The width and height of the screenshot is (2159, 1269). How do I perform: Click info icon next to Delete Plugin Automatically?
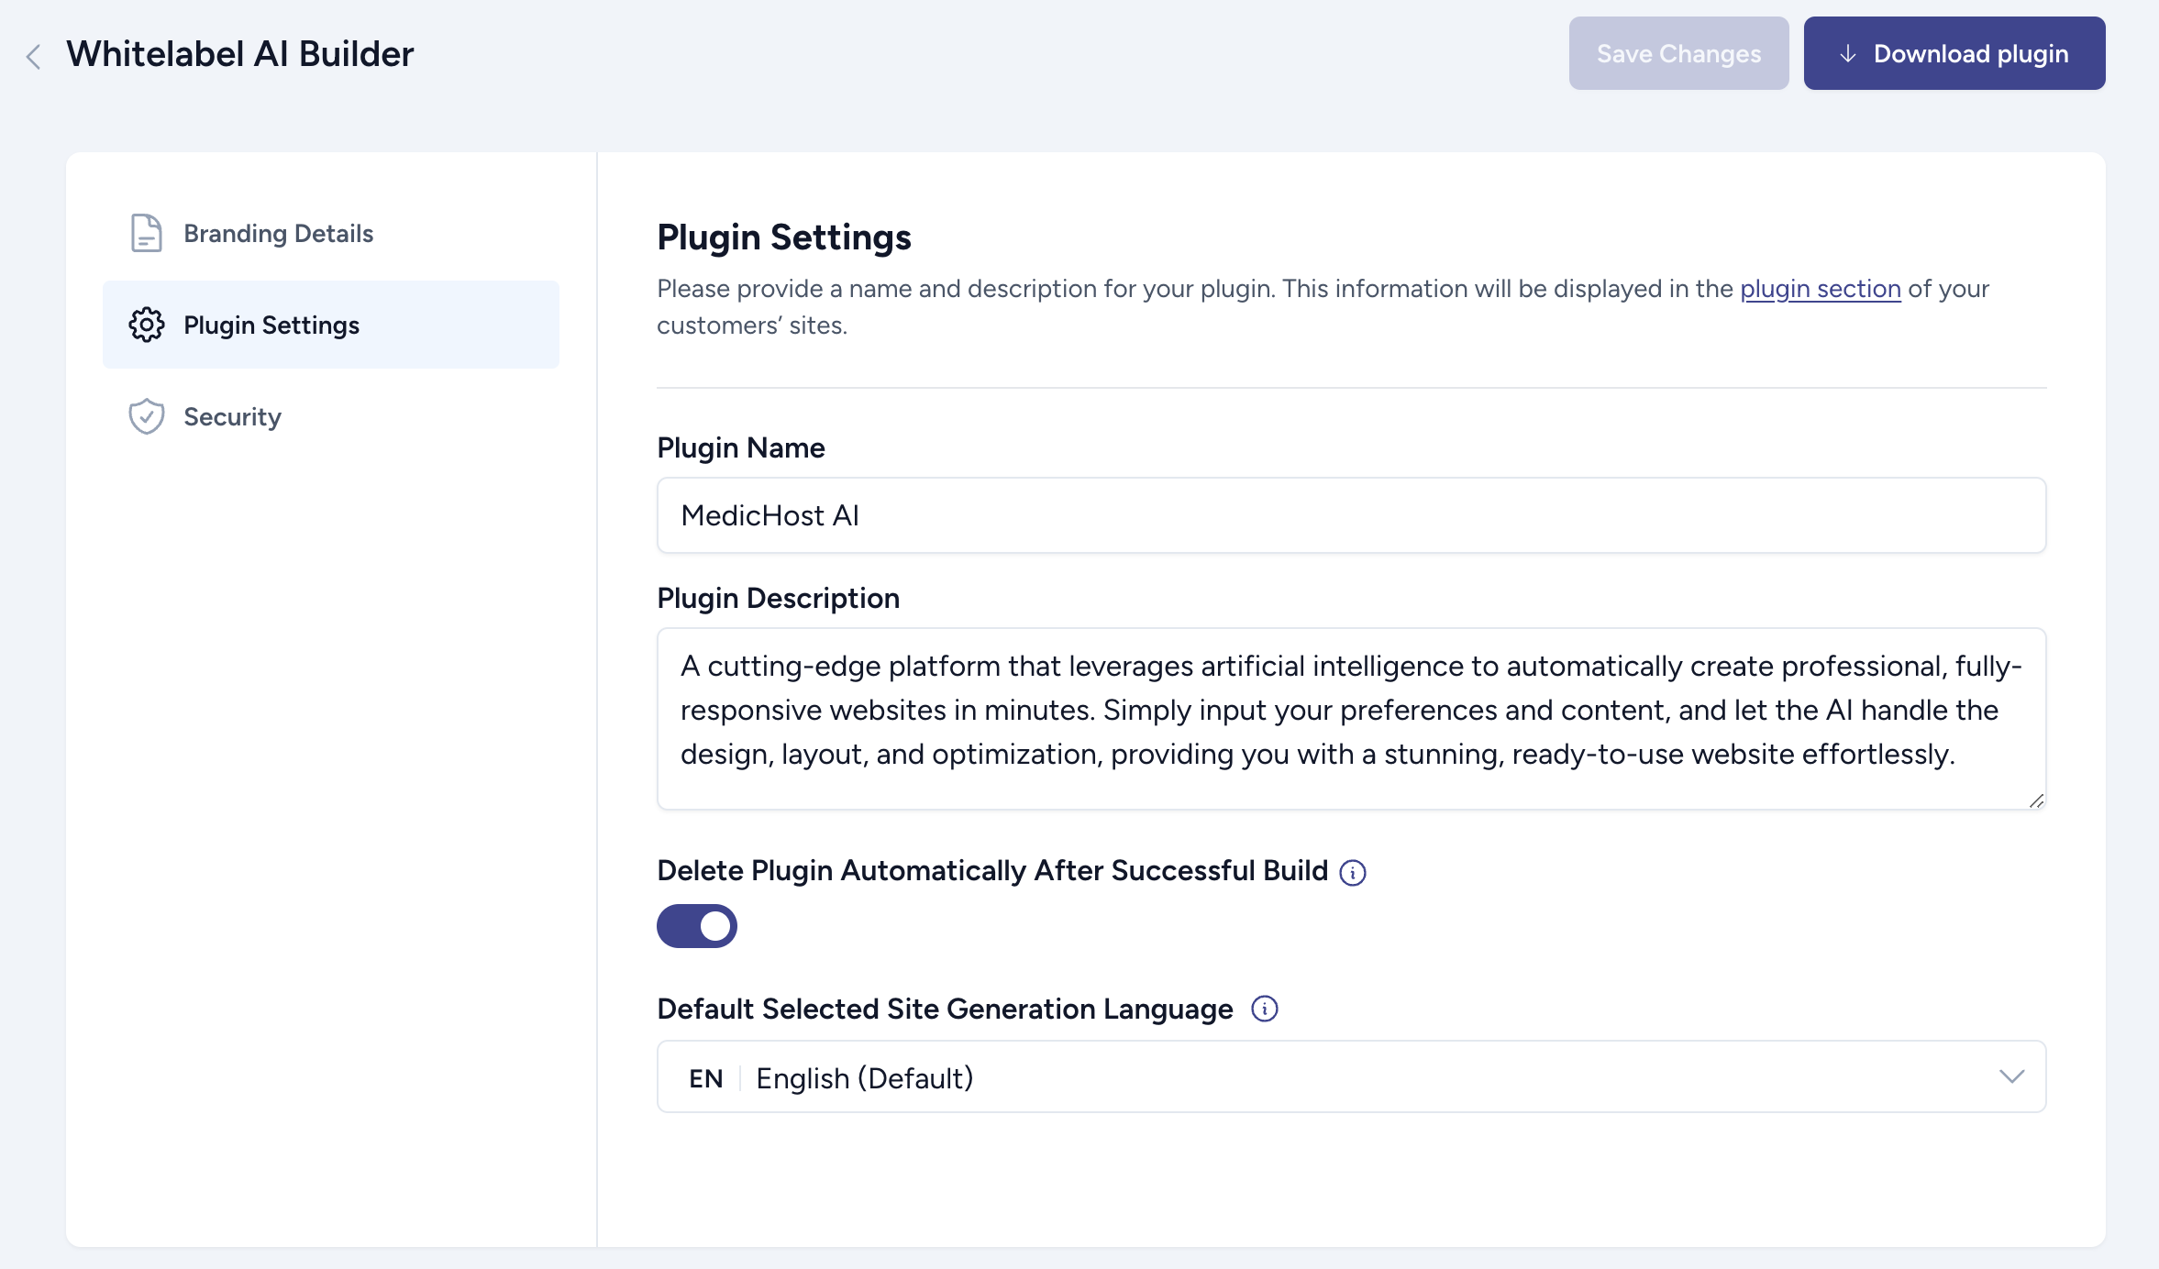(1352, 872)
